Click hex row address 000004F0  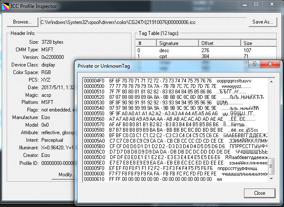(x=94, y=81)
